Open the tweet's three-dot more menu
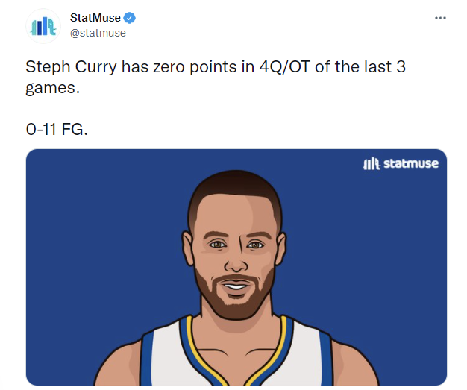This screenshot has height=390, width=467. [x=441, y=18]
